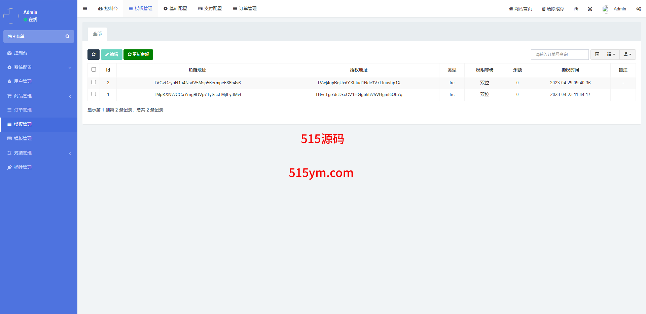
Task: Open the columns visibility dropdown
Action: click(x=611, y=54)
